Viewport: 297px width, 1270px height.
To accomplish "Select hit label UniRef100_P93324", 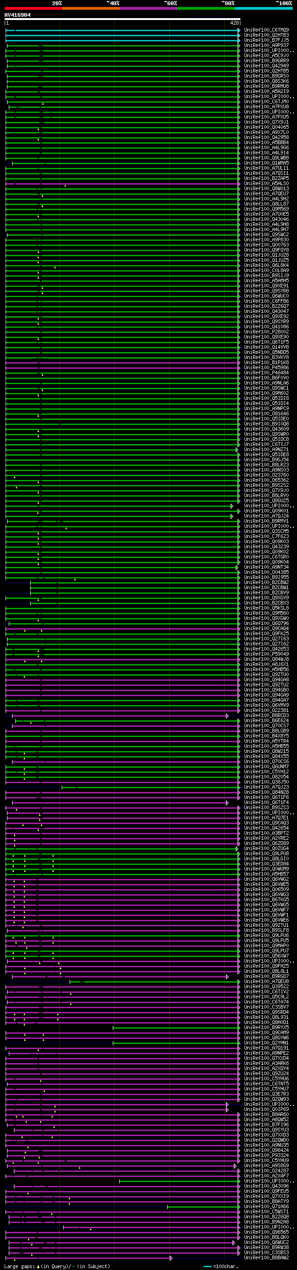I will (266, 1155).
